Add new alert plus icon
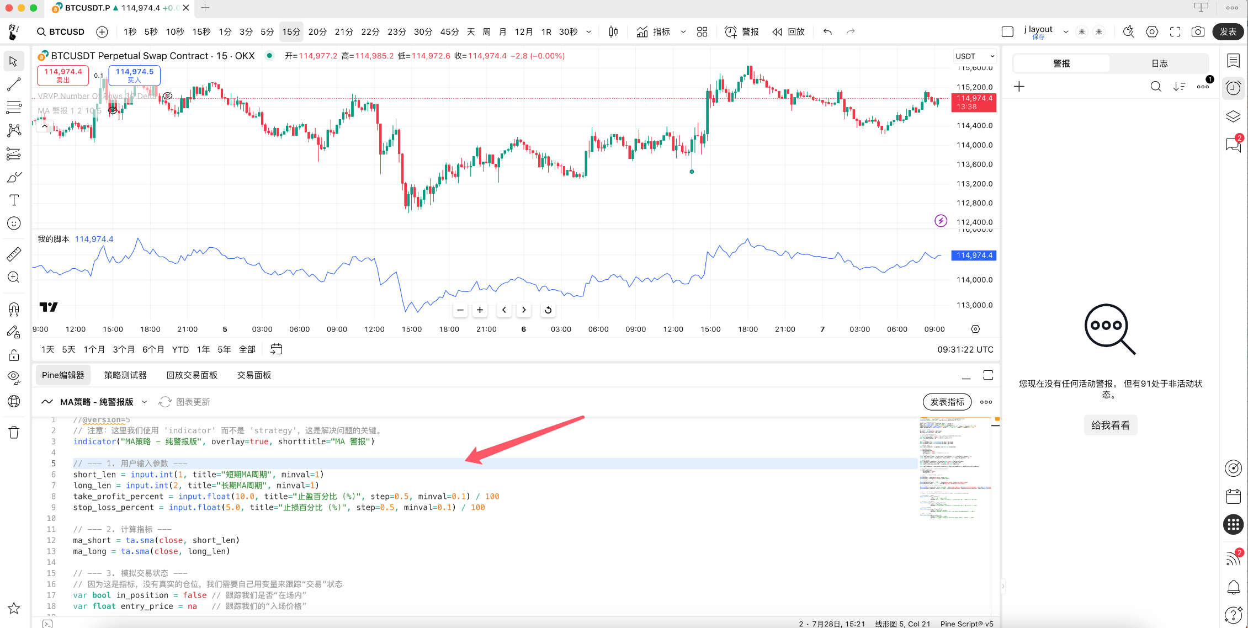The image size is (1248, 628). (1019, 87)
